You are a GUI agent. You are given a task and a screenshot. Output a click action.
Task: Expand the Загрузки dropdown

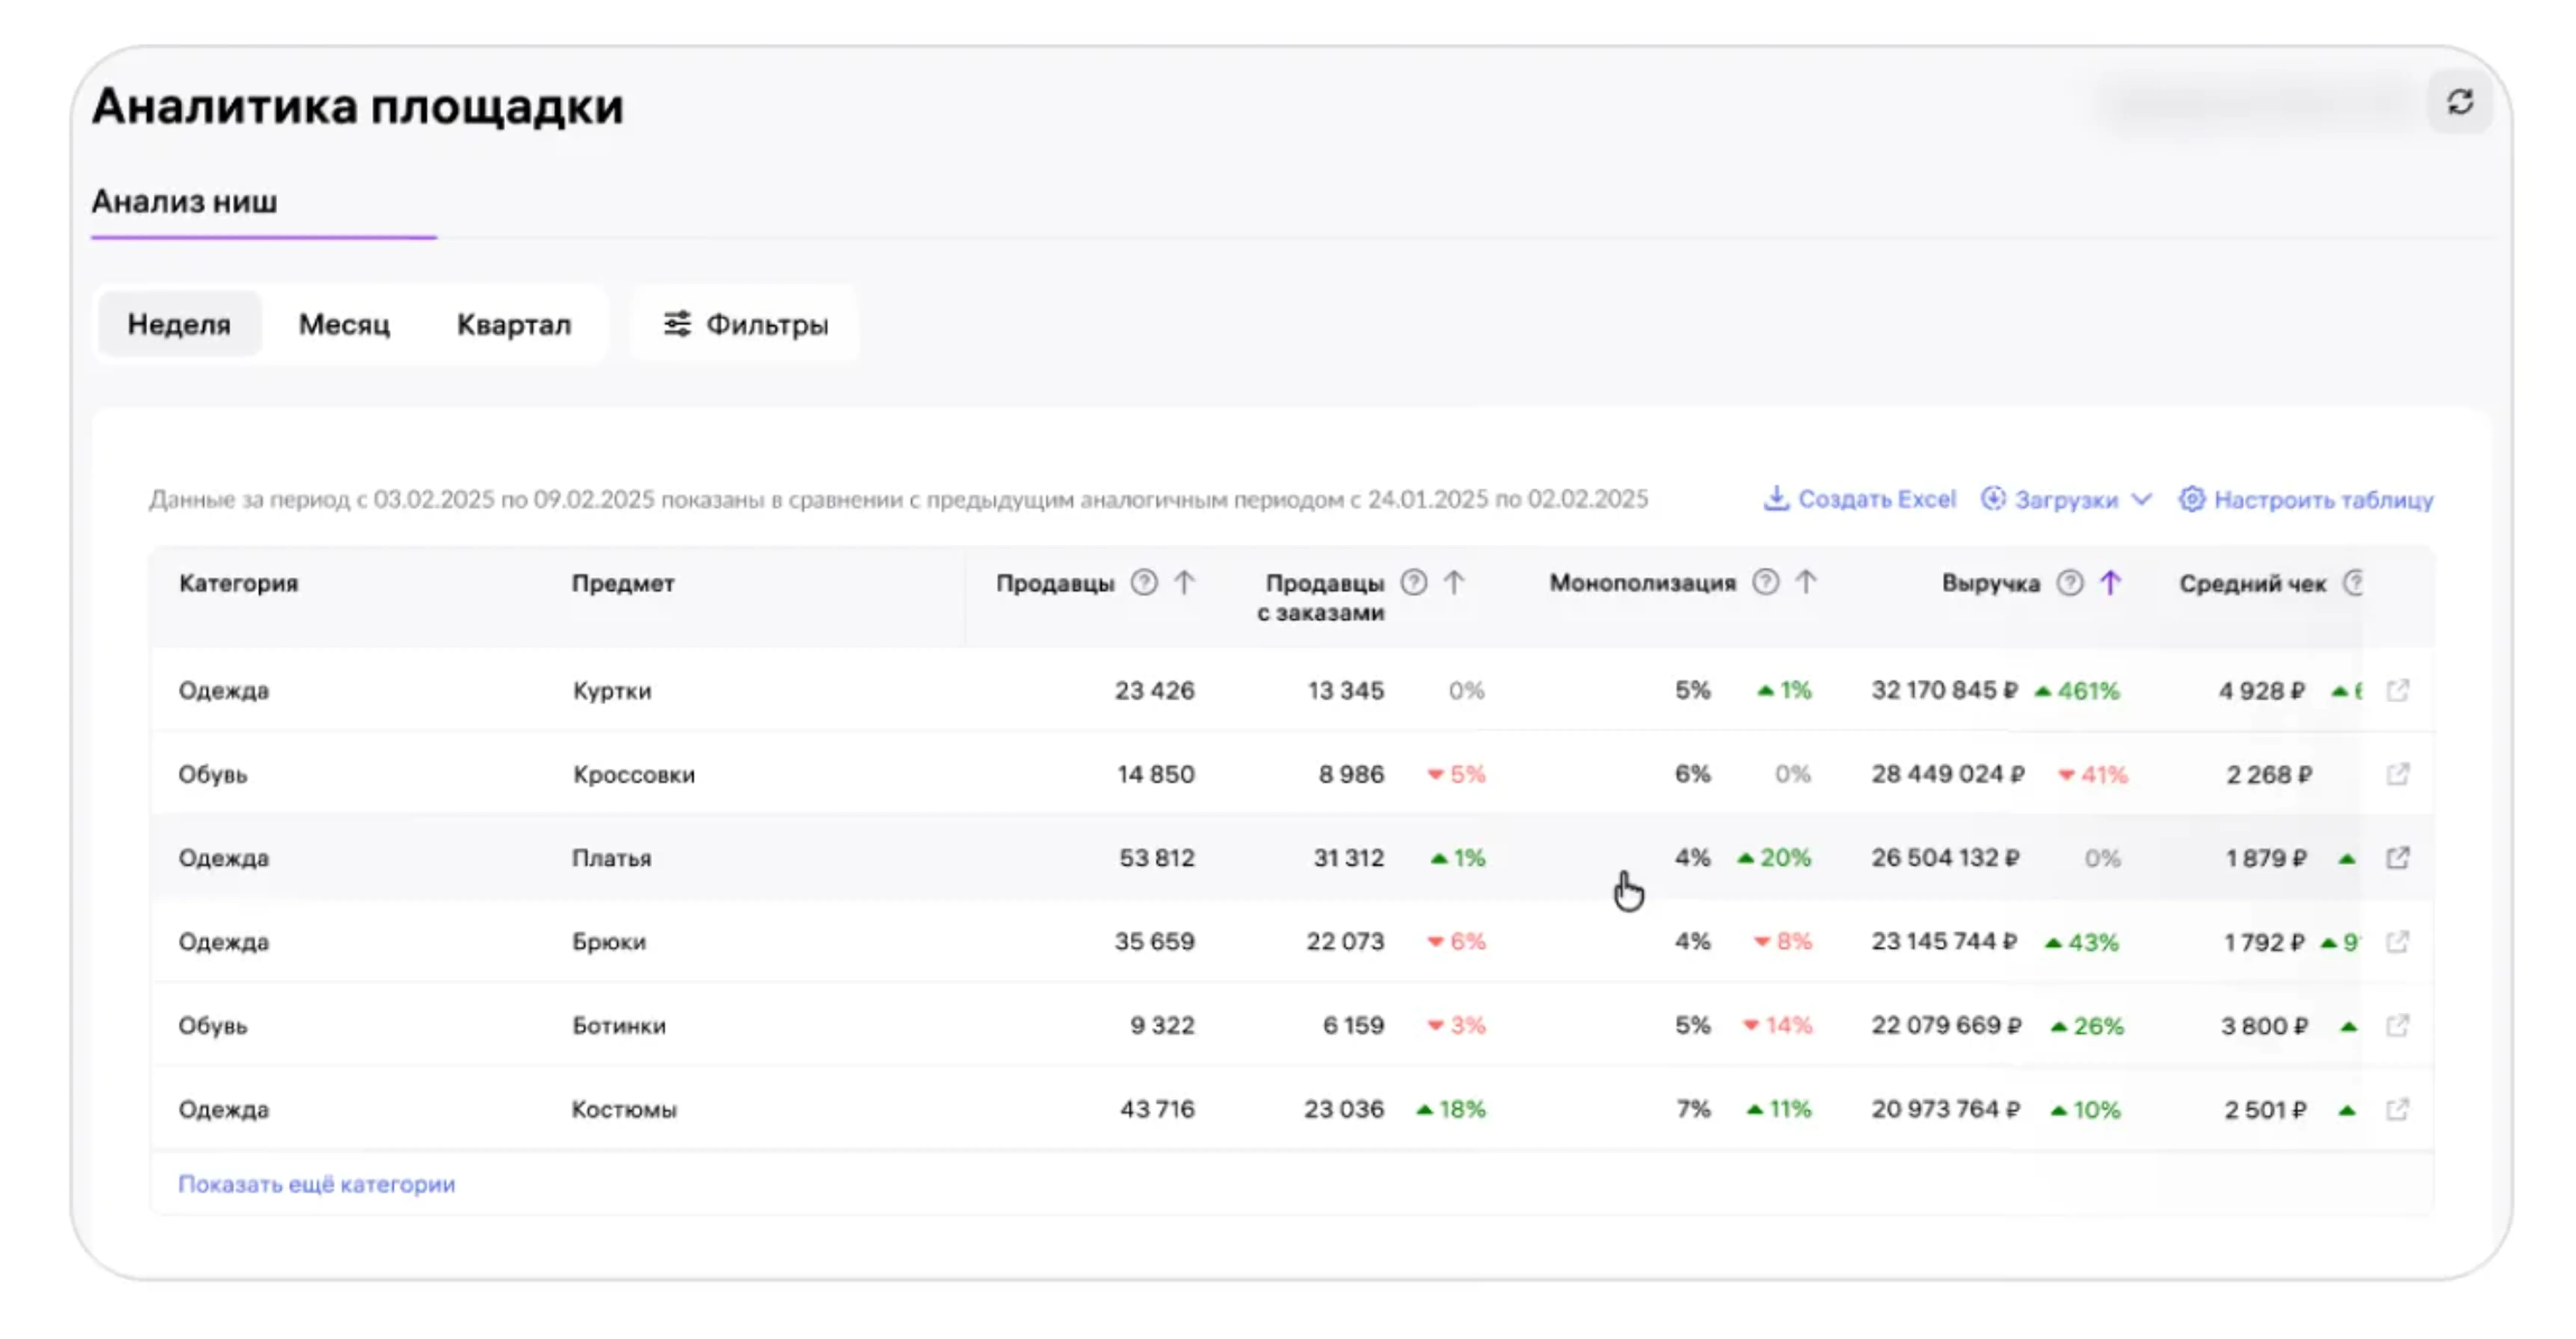(x=2066, y=500)
